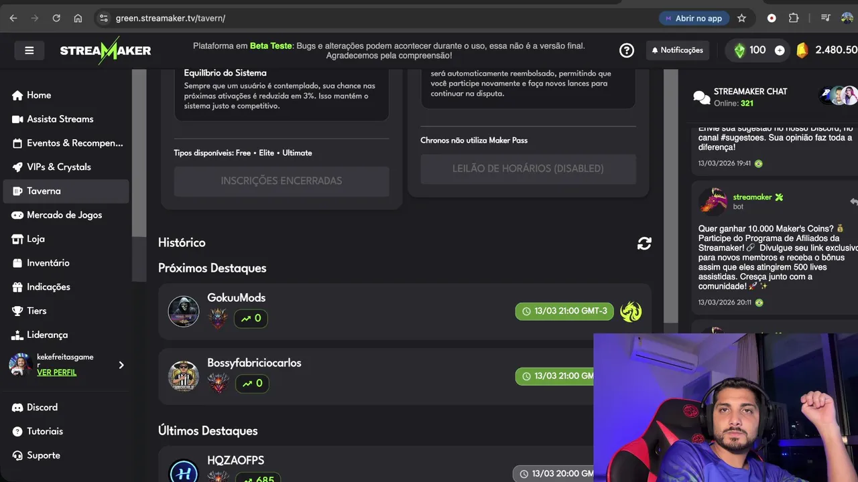This screenshot has height=482, width=858.
Task: Open the hamburger sidebar menu
Action: (29, 50)
